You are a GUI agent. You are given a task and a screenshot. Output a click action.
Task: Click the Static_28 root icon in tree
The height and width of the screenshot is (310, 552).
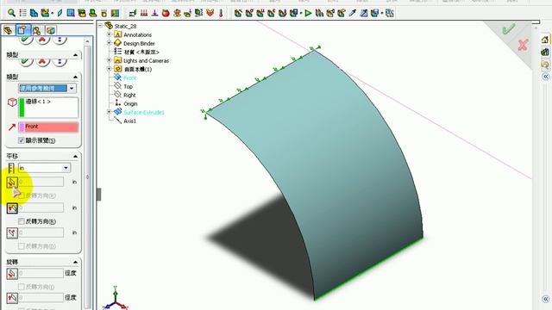point(109,26)
